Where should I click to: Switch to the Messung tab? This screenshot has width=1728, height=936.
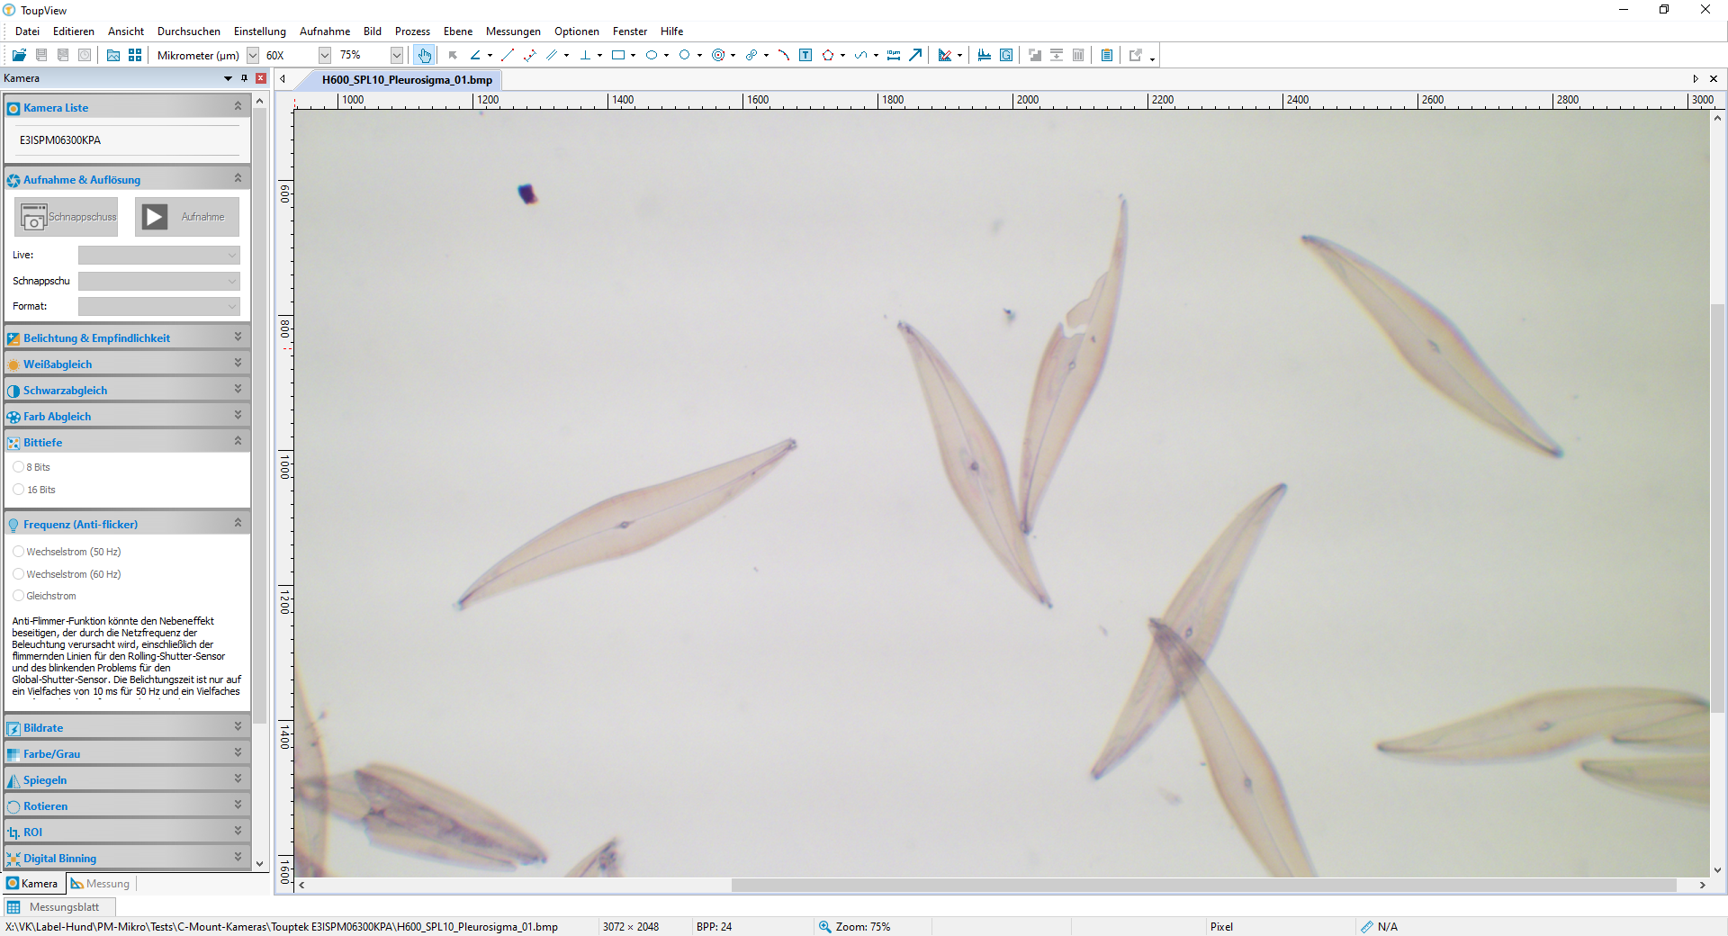point(102,884)
